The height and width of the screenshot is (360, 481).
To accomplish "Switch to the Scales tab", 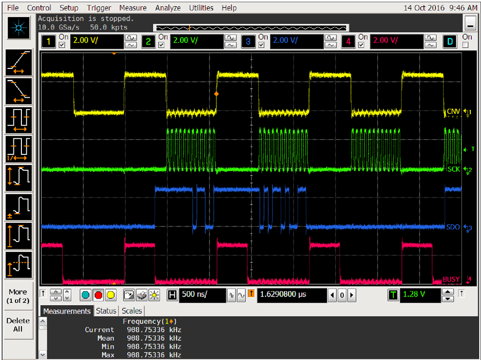I will [132, 311].
